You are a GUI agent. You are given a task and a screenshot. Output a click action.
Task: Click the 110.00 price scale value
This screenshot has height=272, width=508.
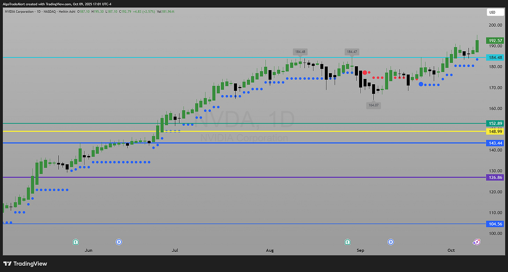click(x=495, y=213)
